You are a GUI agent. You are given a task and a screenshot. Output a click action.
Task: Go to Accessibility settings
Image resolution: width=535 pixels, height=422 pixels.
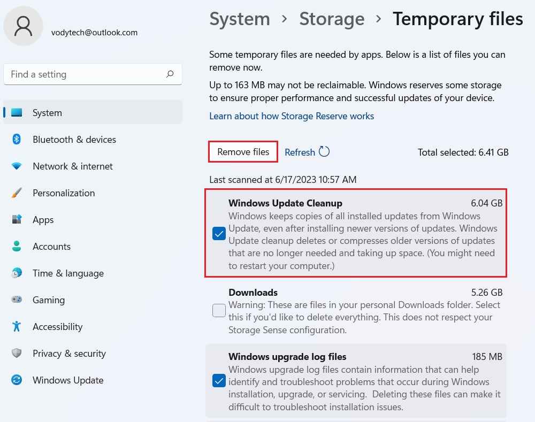[x=93, y=326]
